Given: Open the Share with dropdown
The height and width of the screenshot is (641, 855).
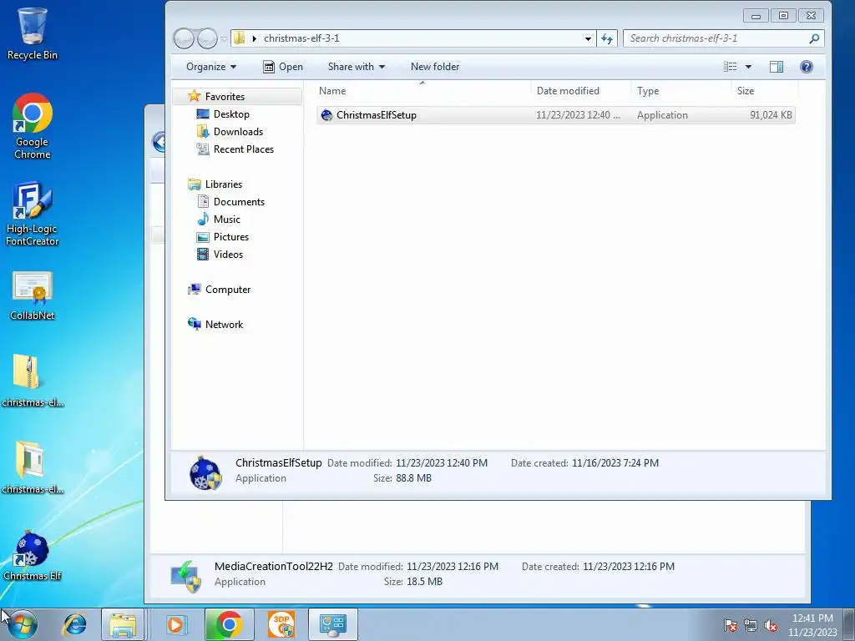Looking at the screenshot, I should [356, 67].
